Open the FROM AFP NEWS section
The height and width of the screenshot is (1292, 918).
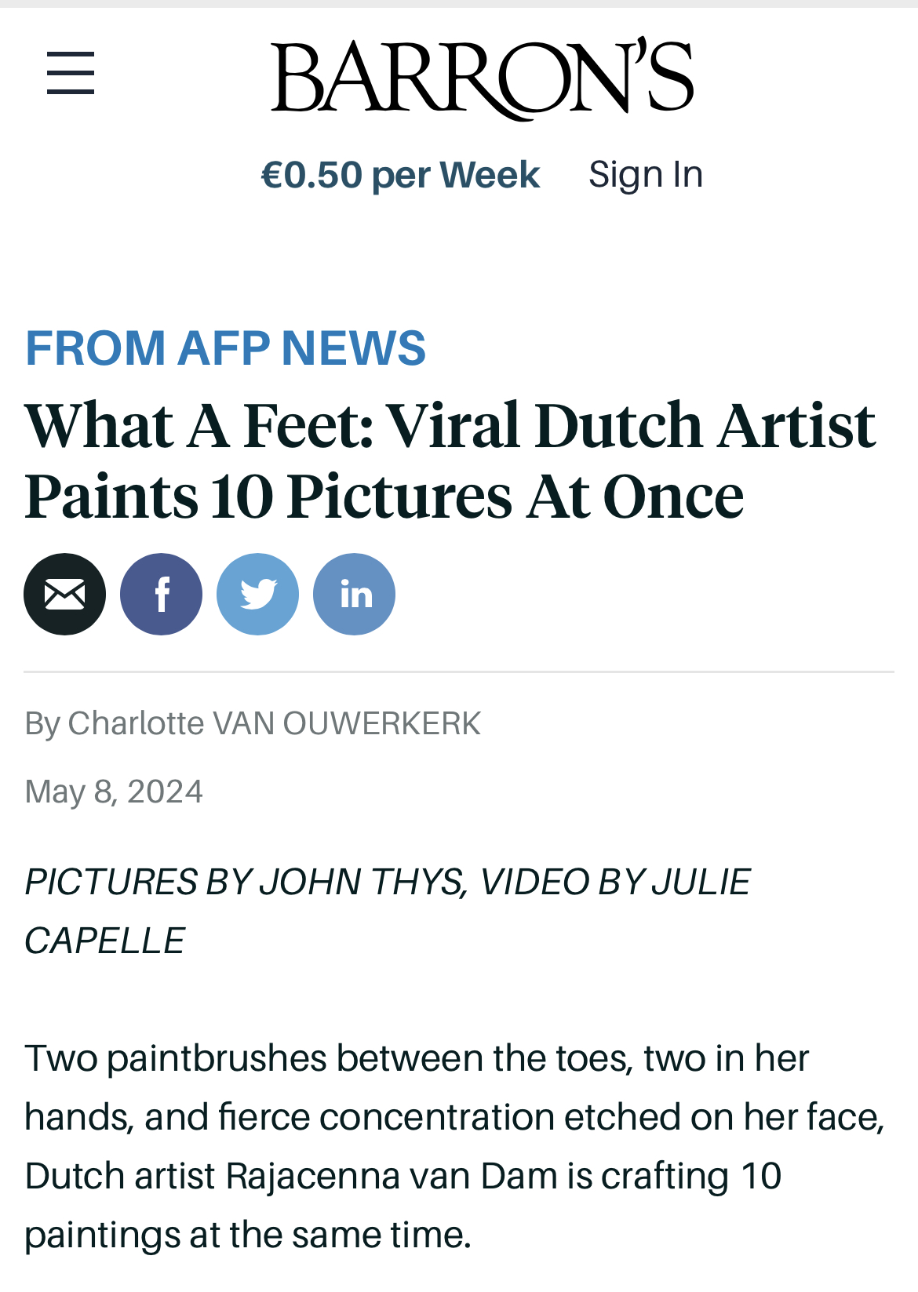point(226,348)
